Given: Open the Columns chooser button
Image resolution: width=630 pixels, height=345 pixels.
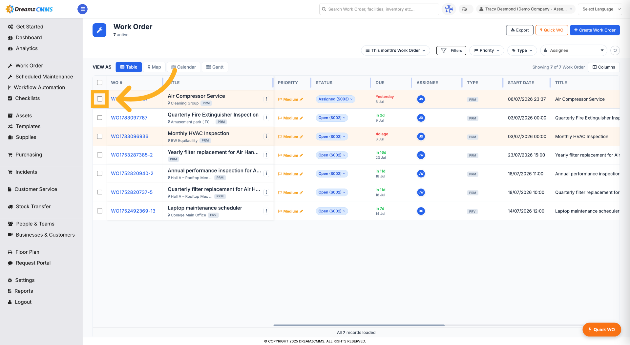Looking at the screenshot, I should tap(604, 67).
